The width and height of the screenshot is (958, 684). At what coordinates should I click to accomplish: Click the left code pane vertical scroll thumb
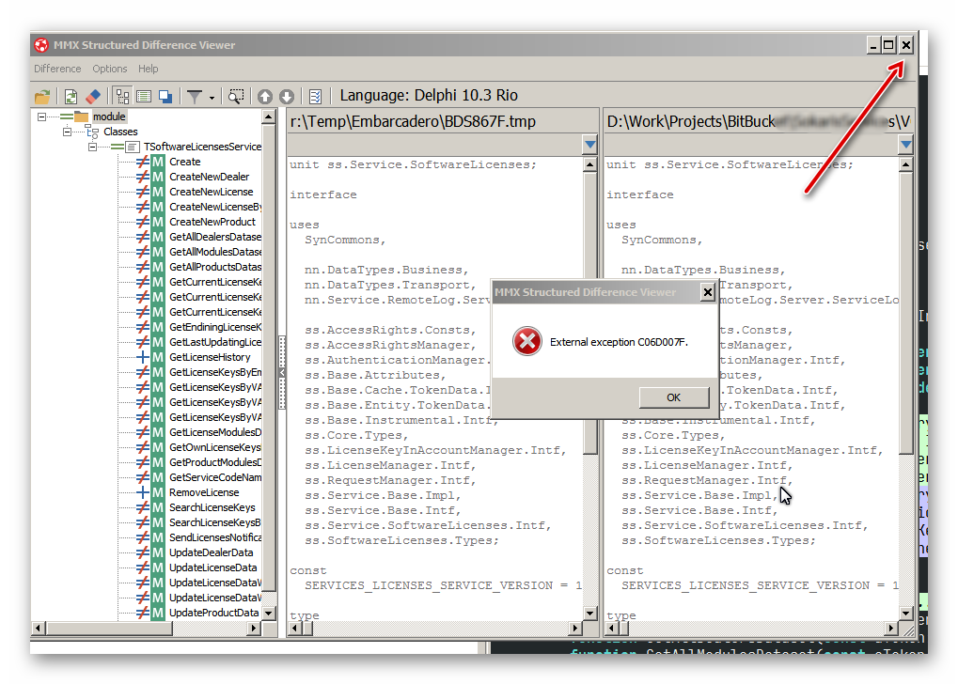click(x=589, y=315)
